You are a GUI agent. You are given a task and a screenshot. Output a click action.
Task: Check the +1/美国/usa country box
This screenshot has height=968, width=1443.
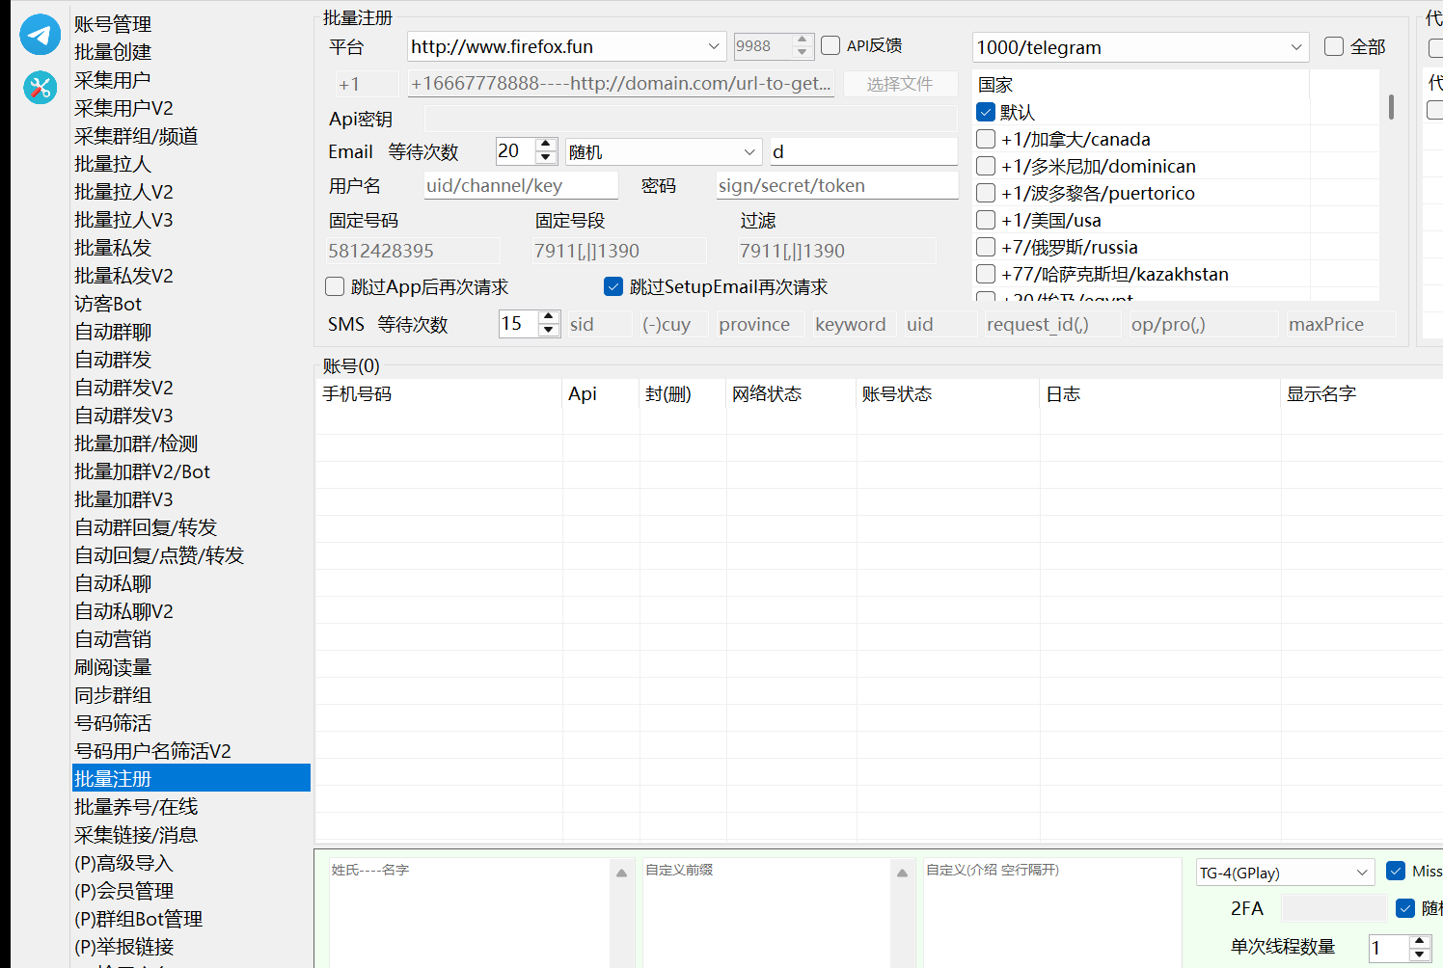coord(986,220)
